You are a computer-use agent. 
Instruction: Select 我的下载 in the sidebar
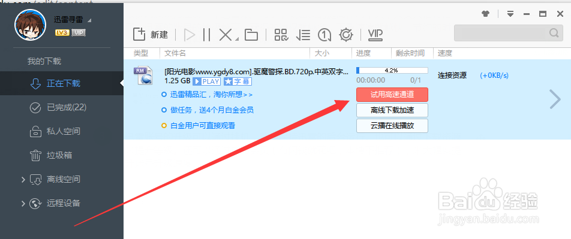pos(44,61)
